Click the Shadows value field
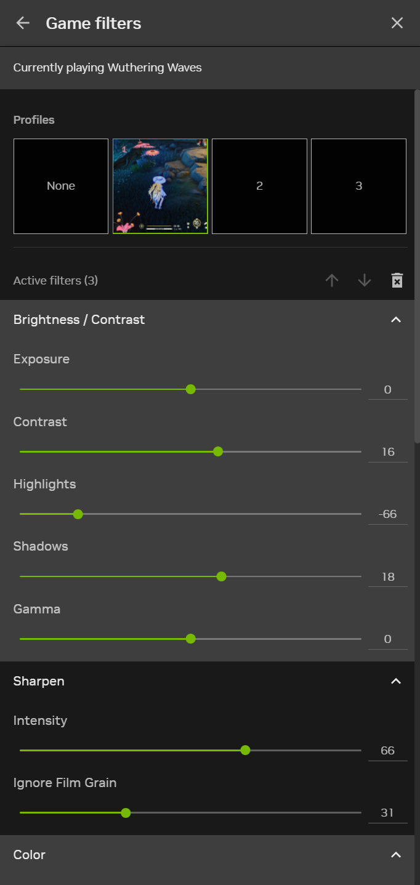 pos(388,577)
